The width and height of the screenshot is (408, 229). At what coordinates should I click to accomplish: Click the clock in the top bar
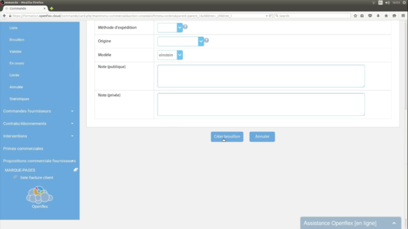(x=396, y=3)
